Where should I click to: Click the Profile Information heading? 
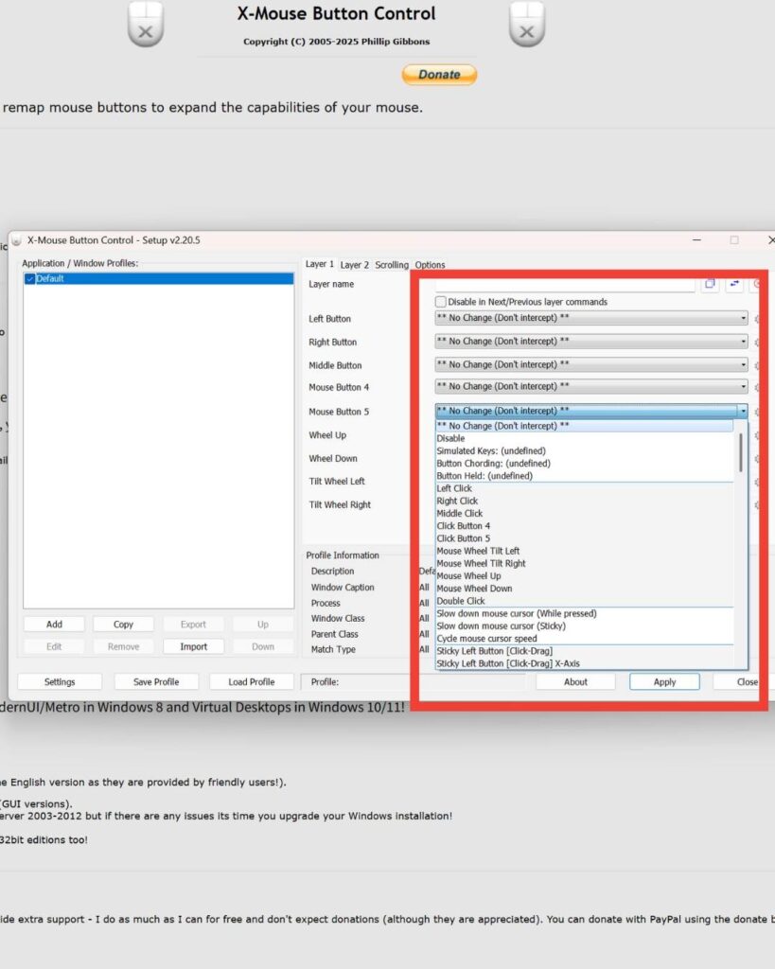pos(343,555)
